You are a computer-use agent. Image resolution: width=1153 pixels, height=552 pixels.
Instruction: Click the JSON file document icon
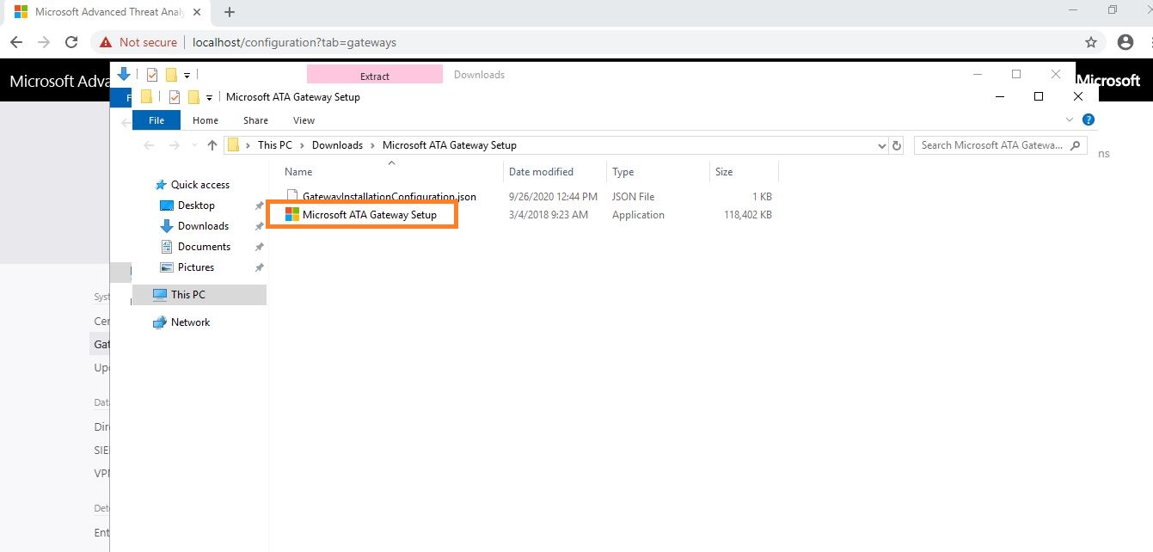(x=291, y=197)
